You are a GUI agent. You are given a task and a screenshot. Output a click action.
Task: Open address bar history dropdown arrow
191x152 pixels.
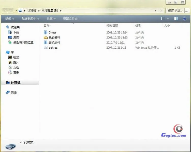[156, 11]
